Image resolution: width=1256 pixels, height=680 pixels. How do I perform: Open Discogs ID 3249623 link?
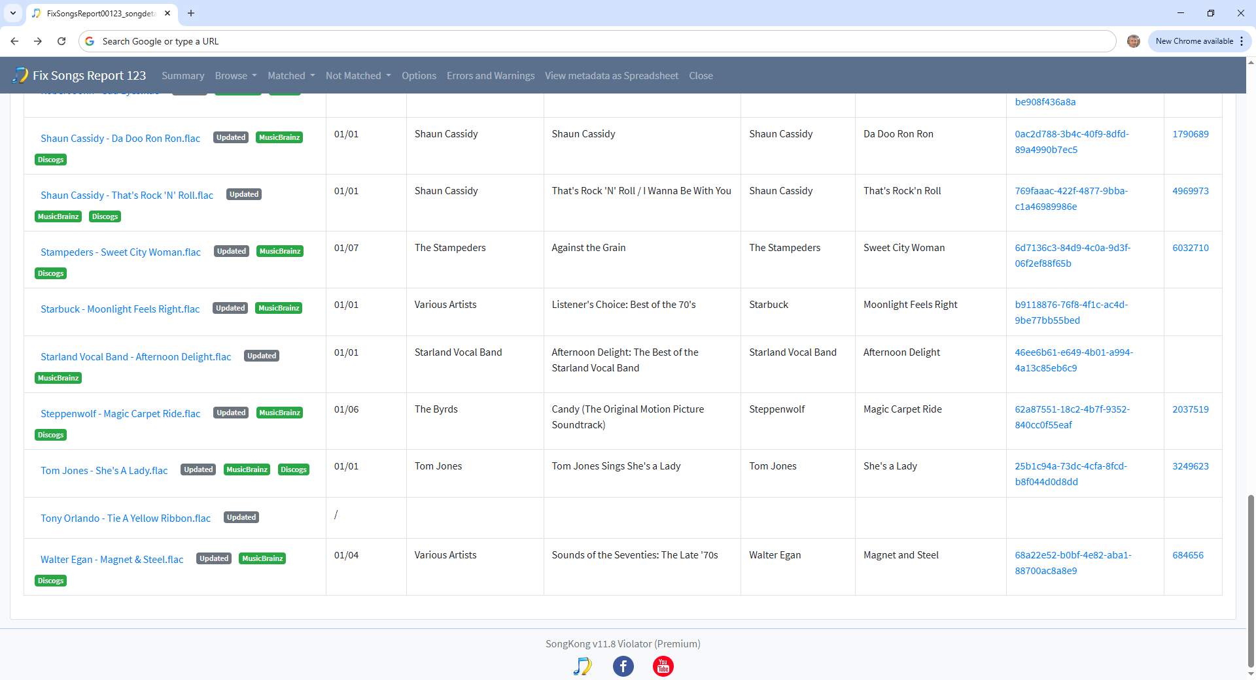click(1190, 466)
